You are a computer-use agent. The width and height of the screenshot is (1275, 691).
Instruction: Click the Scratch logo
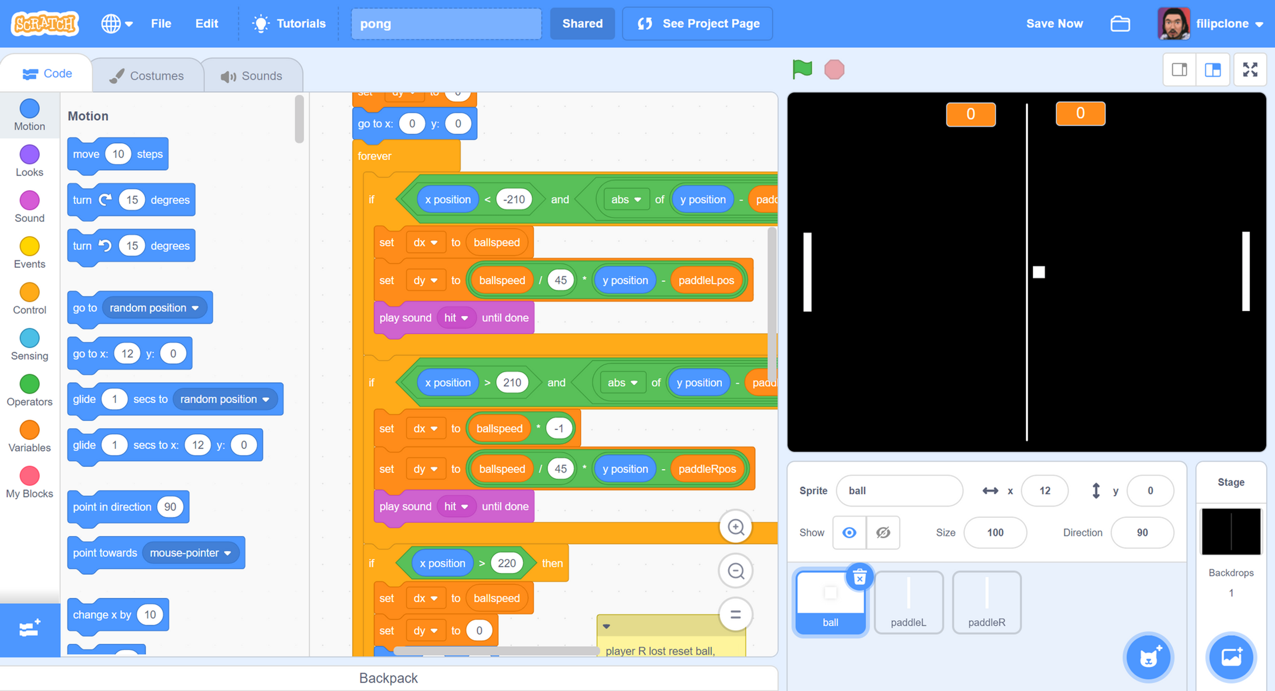point(45,23)
